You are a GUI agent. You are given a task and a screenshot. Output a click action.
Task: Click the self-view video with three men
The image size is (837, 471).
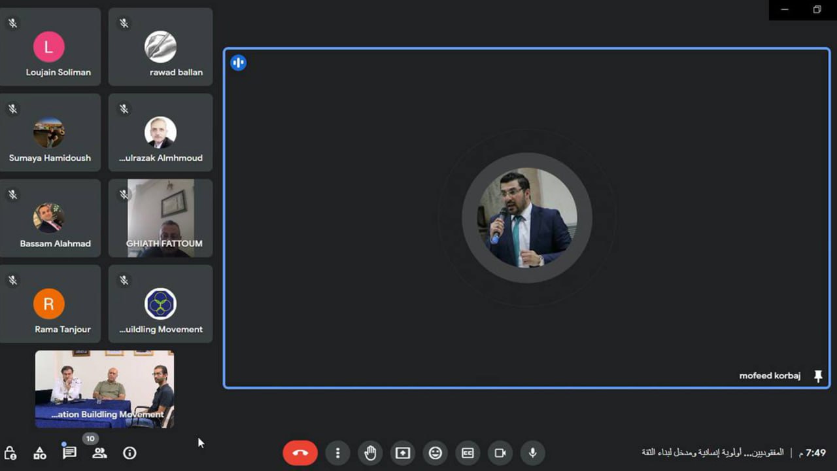[105, 389]
